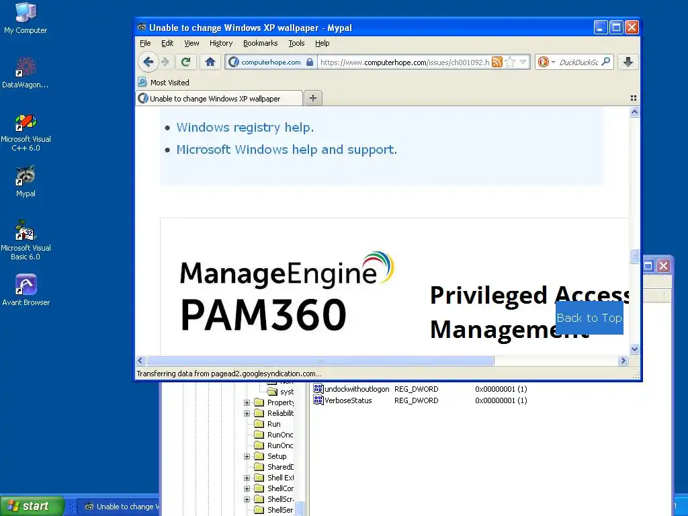Click the vertical scrollbar up arrow
Image resolution: width=688 pixels, height=516 pixels.
tap(634, 112)
